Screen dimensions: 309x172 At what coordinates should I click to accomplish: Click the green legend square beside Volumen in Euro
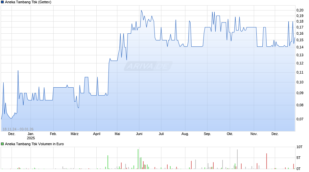[x=2, y=144]
